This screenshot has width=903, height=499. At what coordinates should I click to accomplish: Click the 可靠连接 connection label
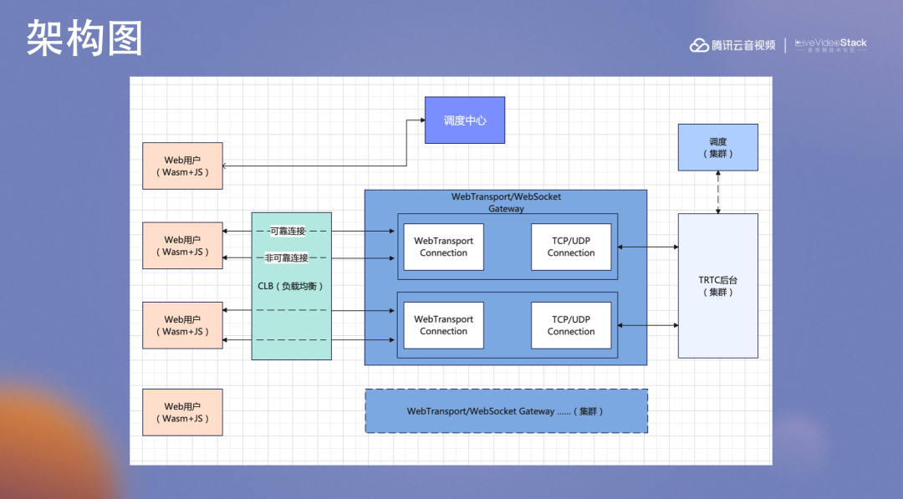coord(288,231)
